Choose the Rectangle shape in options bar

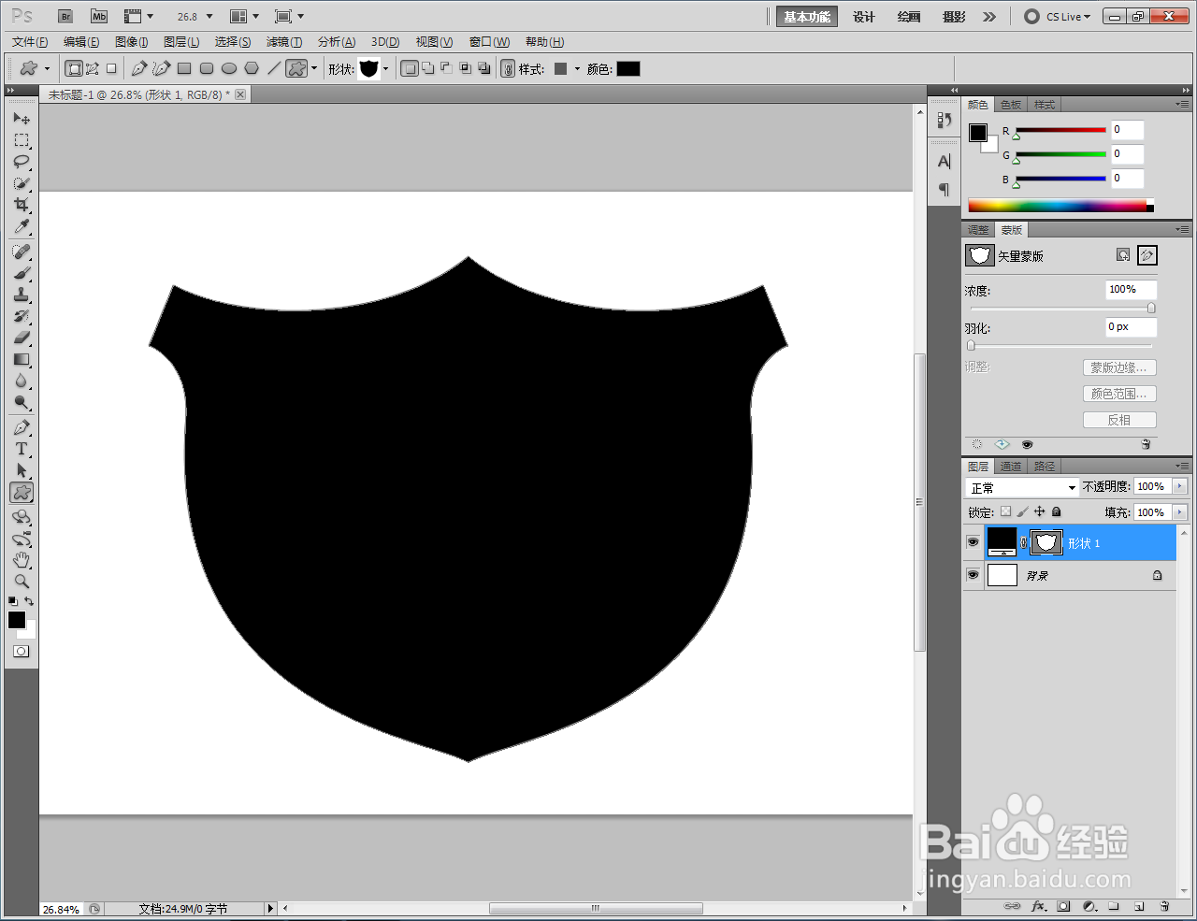(x=184, y=68)
